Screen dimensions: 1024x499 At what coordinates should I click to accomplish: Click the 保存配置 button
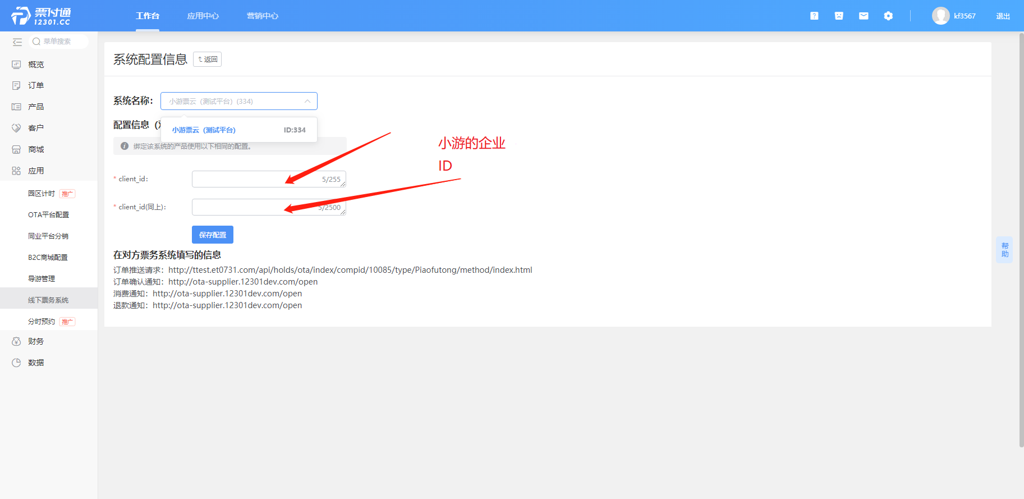212,235
